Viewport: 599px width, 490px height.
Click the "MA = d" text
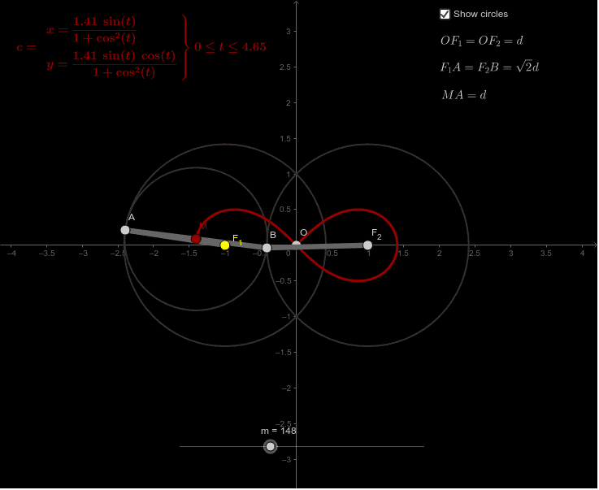(x=464, y=95)
